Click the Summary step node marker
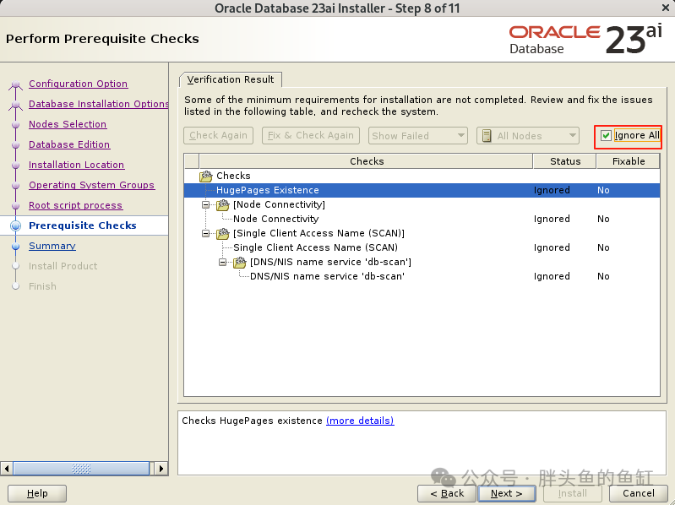Viewport: 675px width, 505px height. [15, 246]
